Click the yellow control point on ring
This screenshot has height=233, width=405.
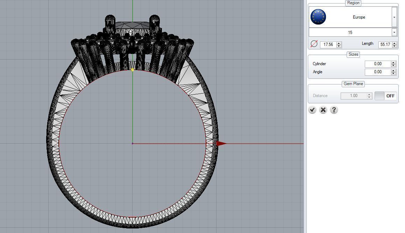[133, 70]
